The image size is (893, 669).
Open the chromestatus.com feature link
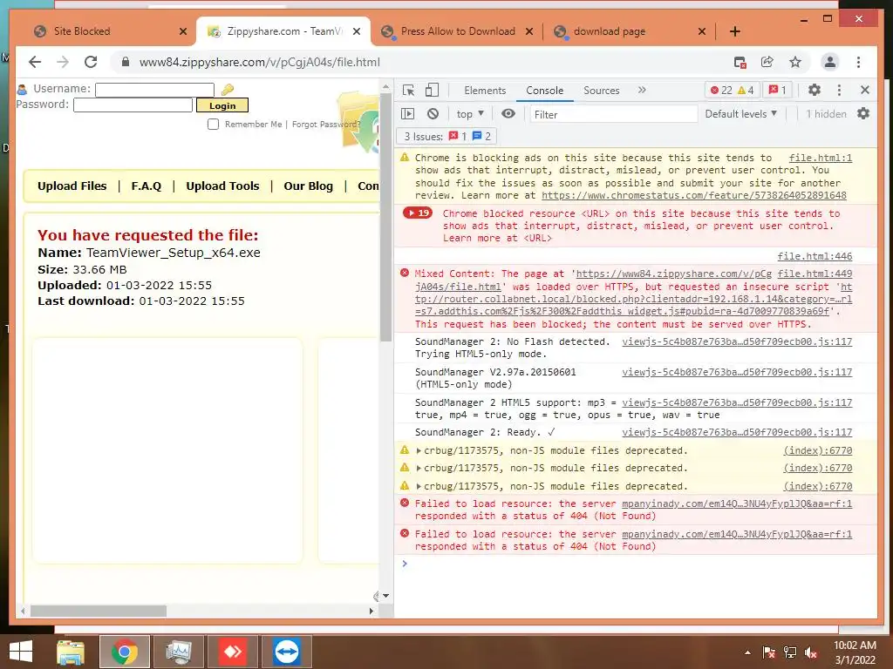[x=693, y=195]
